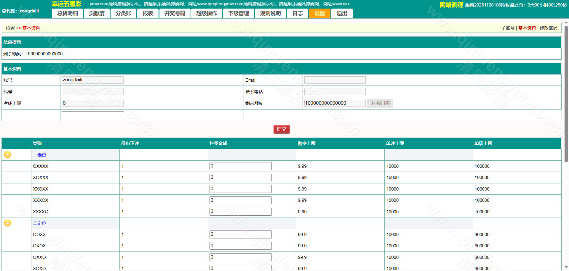Focus the 联系电话 input field

coord(335,92)
